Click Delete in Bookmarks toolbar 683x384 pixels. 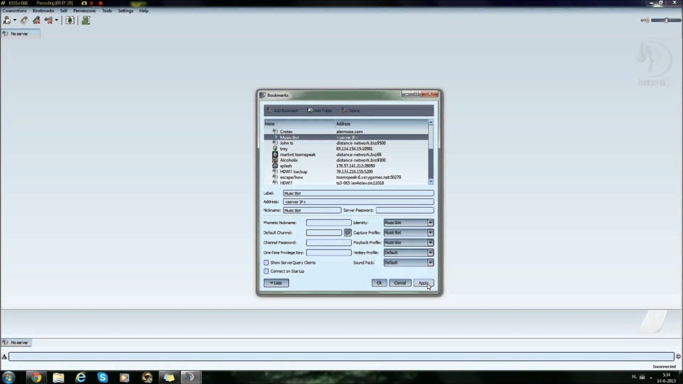point(351,110)
